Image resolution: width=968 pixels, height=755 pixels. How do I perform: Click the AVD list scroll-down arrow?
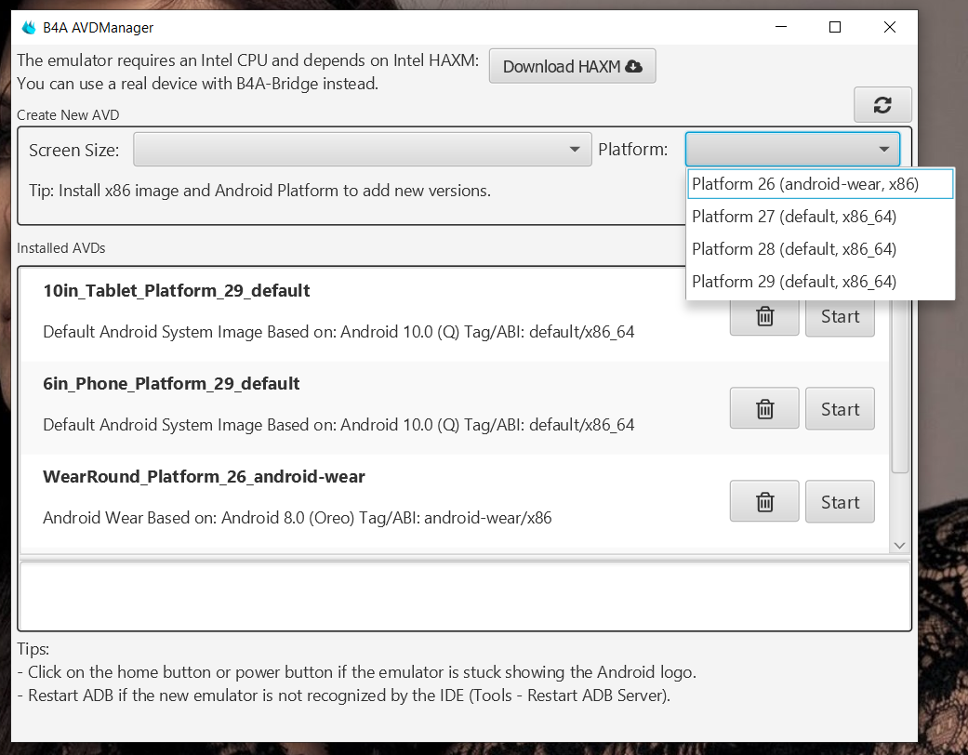click(899, 545)
